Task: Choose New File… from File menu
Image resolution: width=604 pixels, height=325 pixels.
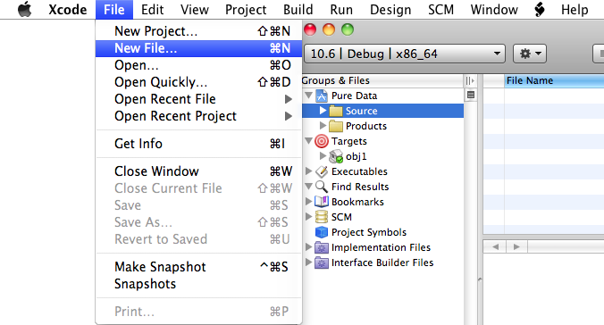Action: tap(198, 48)
